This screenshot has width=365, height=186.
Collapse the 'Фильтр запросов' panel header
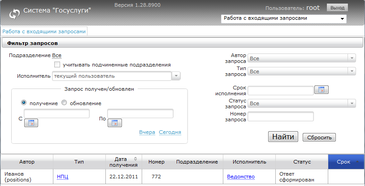point(182,43)
